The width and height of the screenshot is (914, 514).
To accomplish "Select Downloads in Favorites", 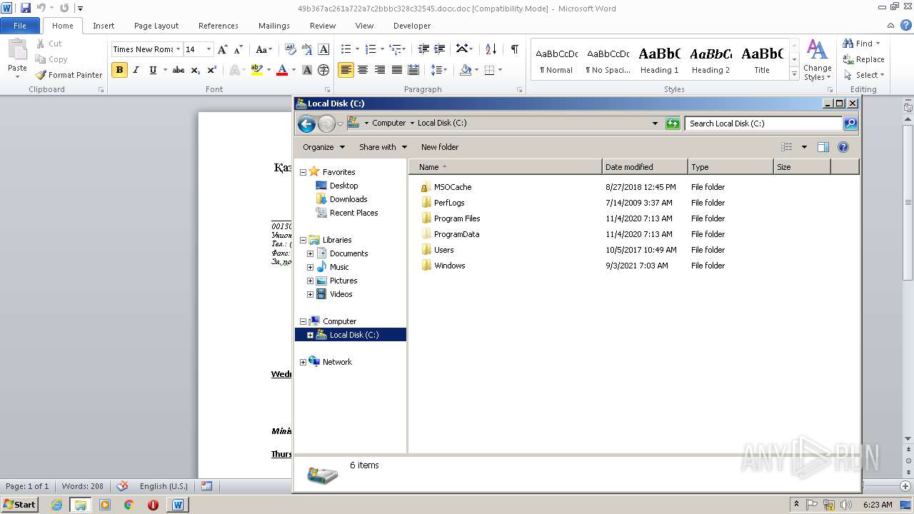I will [x=348, y=199].
